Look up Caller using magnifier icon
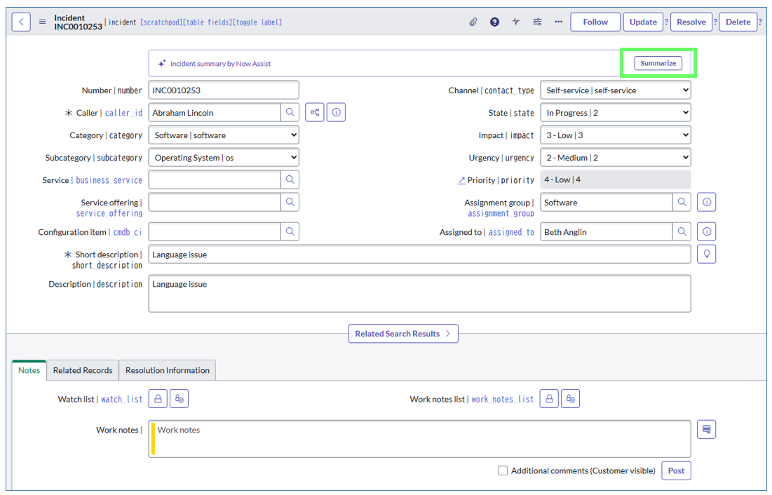The image size is (772, 495). tap(290, 112)
